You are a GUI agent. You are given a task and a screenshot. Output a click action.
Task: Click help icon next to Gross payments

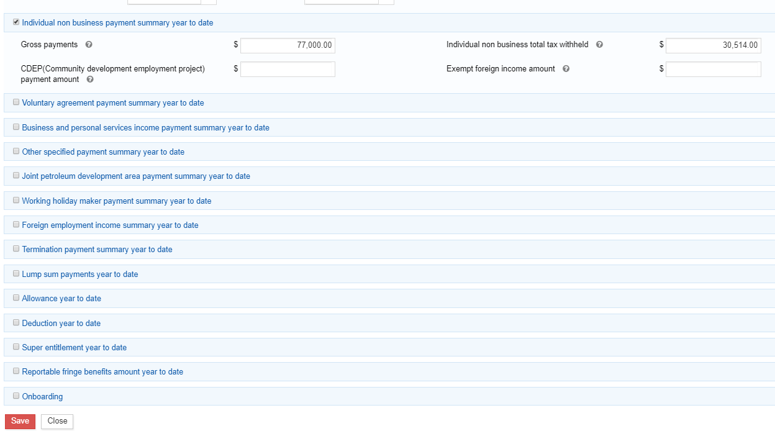(x=89, y=45)
